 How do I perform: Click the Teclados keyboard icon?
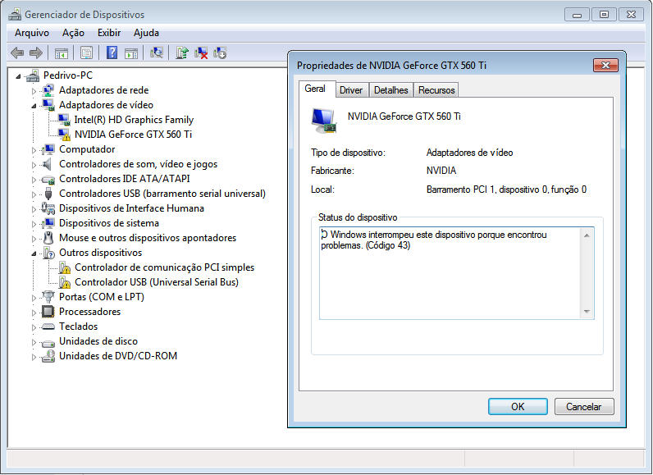(48, 327)
